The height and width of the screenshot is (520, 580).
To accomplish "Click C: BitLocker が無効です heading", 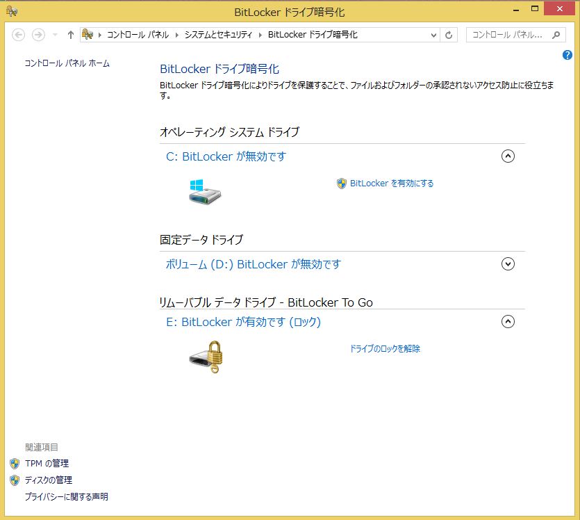I will click(x=226, y=156).
